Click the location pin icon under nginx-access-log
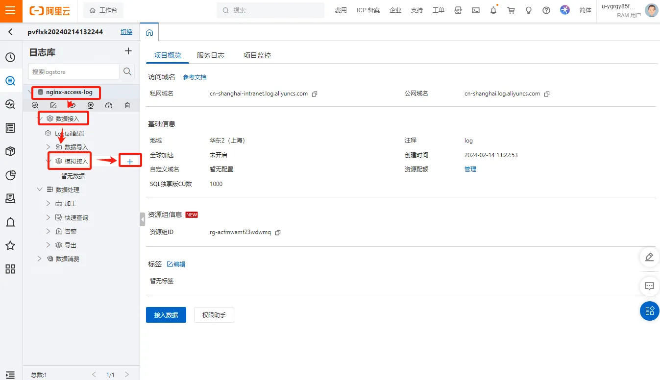 click(91, 105)
